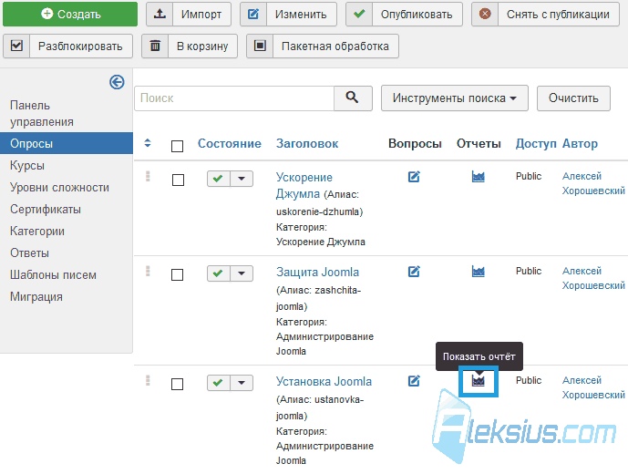Move selection to trash with В корзину

point(190,46)
